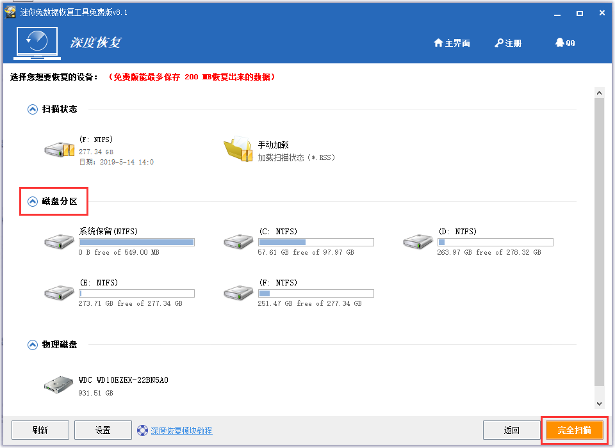Collapse the 物理磁盘 section
The image size is (615, 448).
point(33,345)
